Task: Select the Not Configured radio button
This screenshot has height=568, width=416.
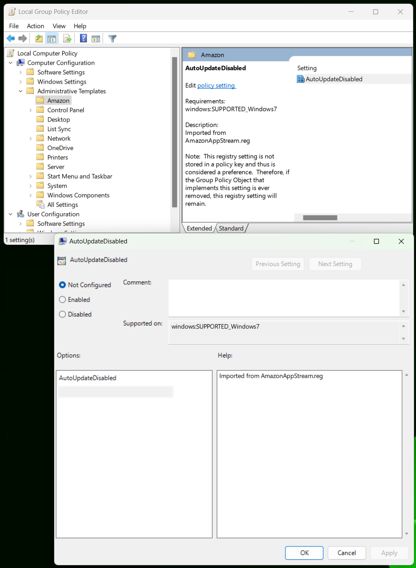Action: pos(62,285)
